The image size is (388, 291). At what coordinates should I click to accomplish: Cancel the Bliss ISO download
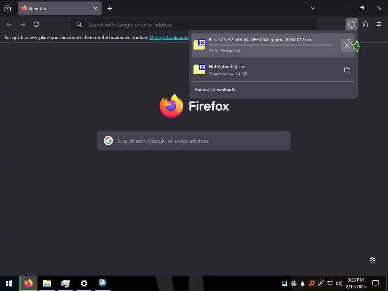click(347, 45)
